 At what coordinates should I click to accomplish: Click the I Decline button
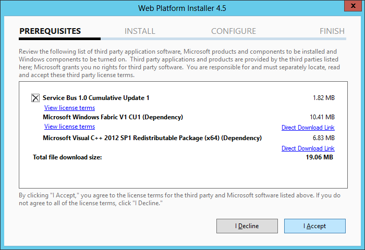pos(247,226)
